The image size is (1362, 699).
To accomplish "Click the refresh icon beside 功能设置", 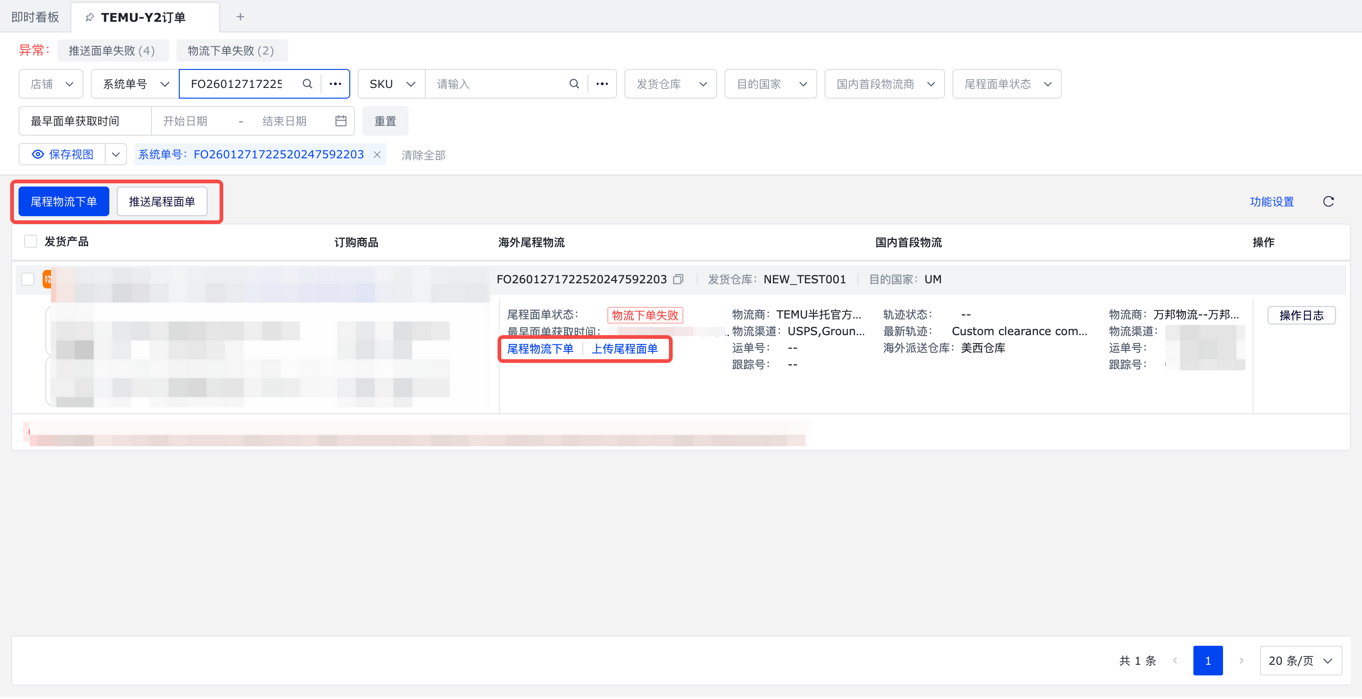I will click(1328, 202).
